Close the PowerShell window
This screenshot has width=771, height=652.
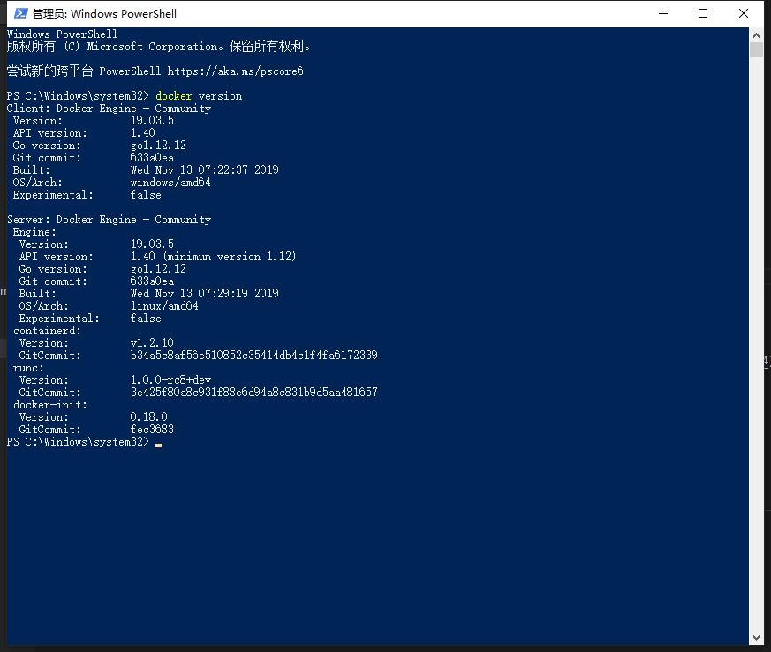click(745, 13)
